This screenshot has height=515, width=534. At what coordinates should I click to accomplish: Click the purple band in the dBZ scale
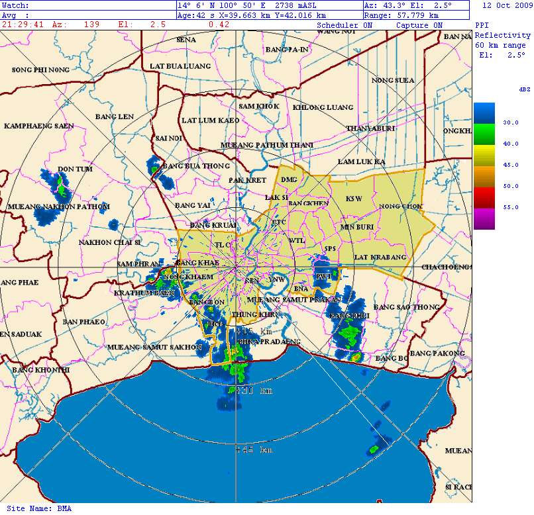pyautogui.click(x=484, y=218)
